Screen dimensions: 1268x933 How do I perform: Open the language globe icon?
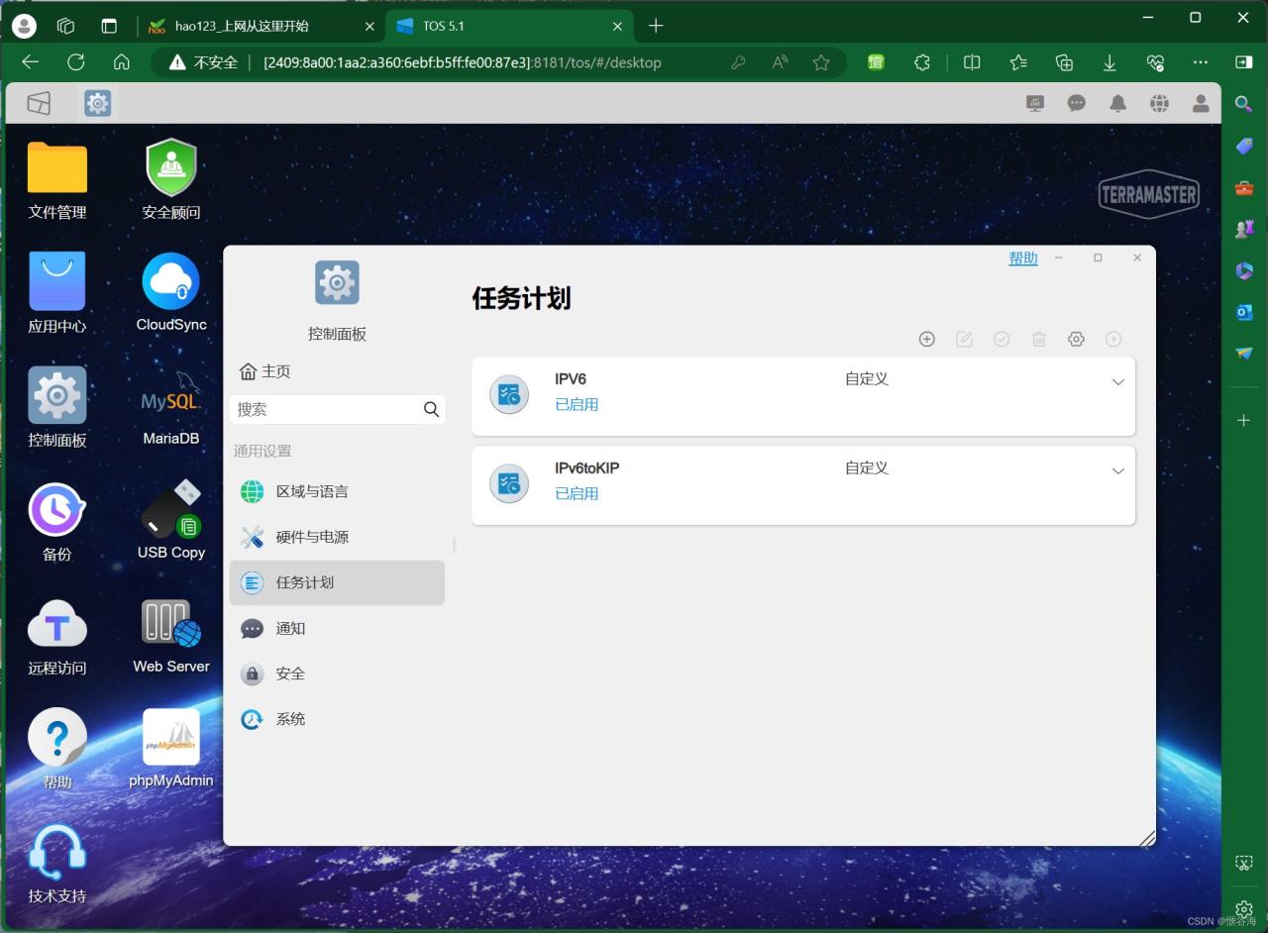point(1159,103)
